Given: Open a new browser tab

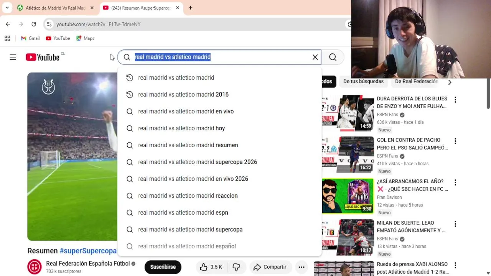Looking at the screenshot, I should pyautogui.click(x=190, y=8).
